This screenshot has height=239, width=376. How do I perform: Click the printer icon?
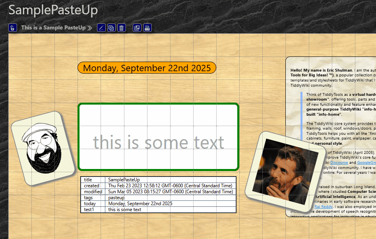(147, 28)
